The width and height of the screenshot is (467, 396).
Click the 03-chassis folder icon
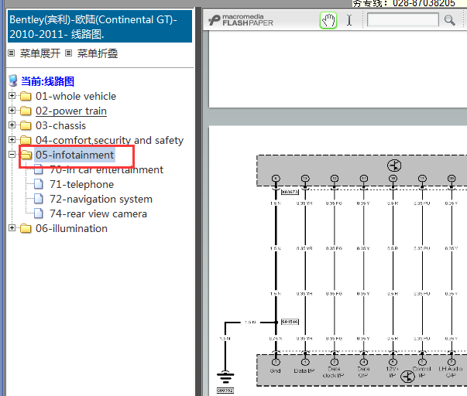click(26, 125)
